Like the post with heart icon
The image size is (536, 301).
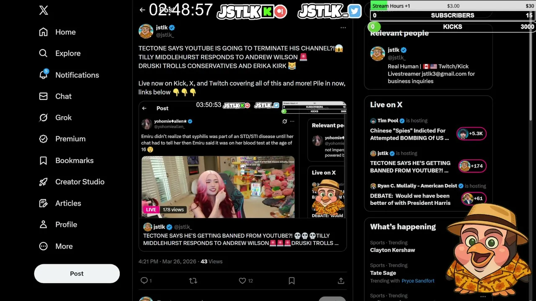tap(242, 281)
